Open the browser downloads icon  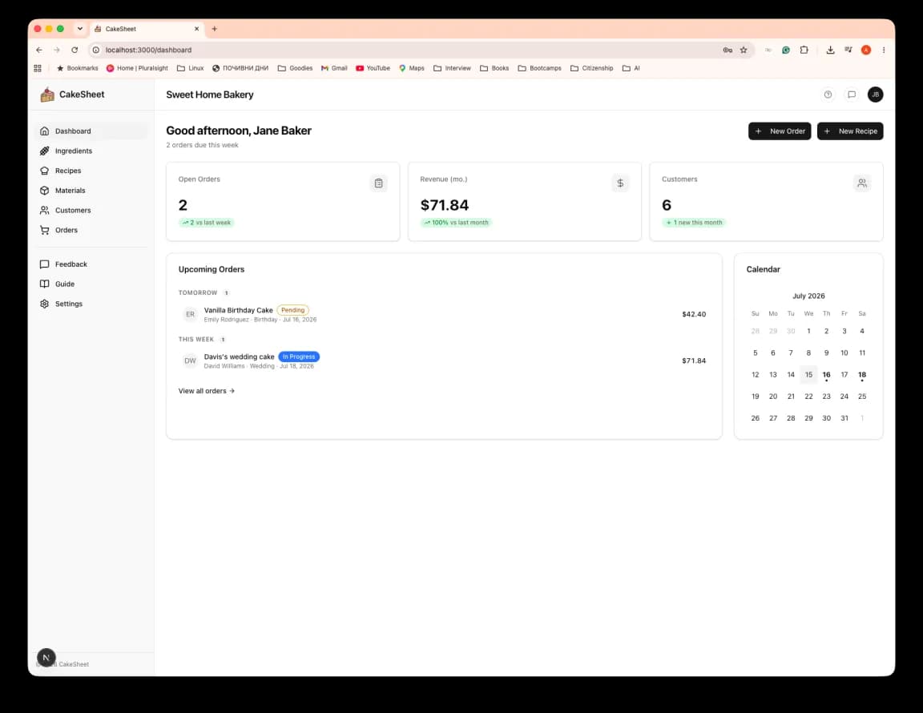pos(830,50)
